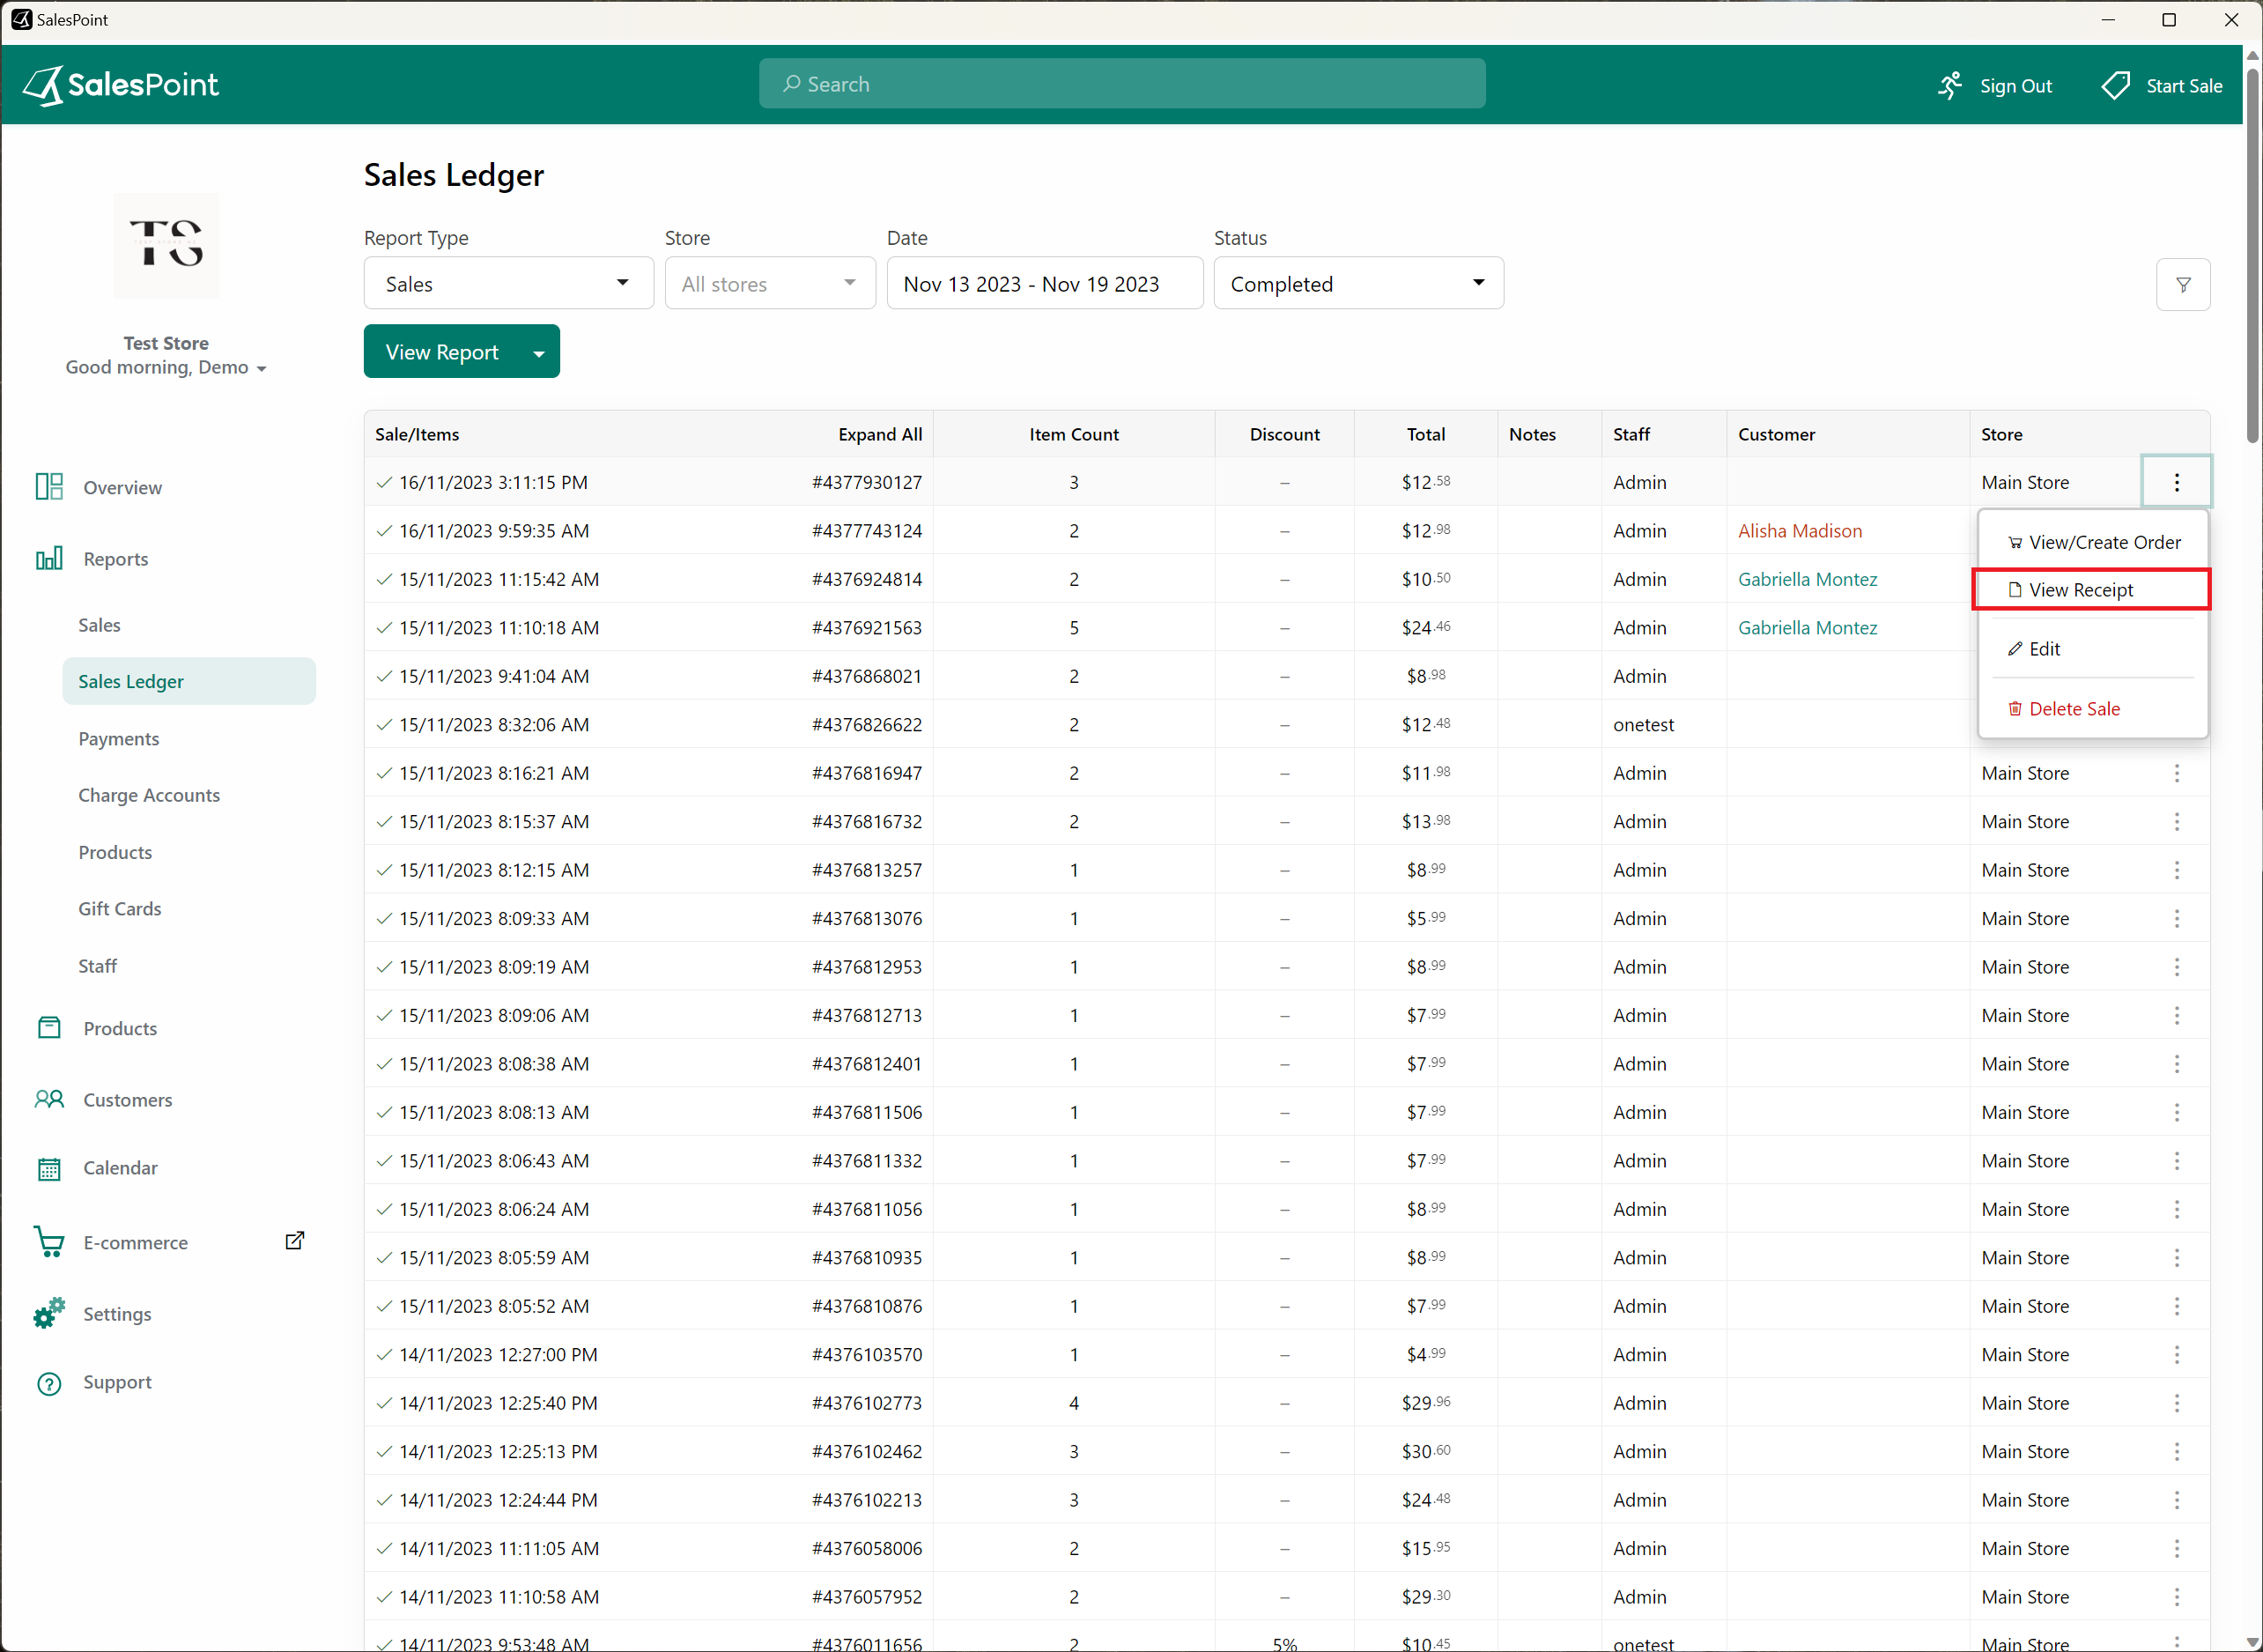Open Settings from the sidebar
The width and height of the screenshot is (2263, 1652).
pos(117,1313)
